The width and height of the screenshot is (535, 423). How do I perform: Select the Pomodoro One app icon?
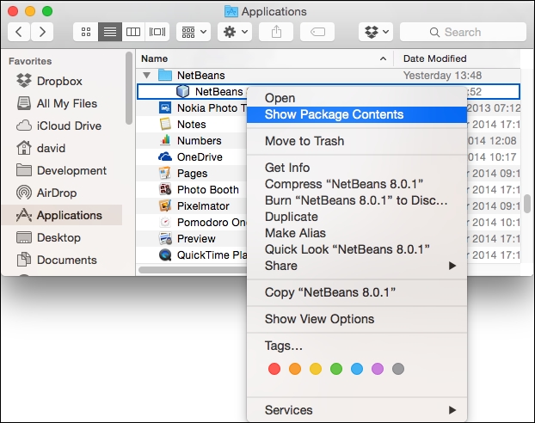(165, 222)
